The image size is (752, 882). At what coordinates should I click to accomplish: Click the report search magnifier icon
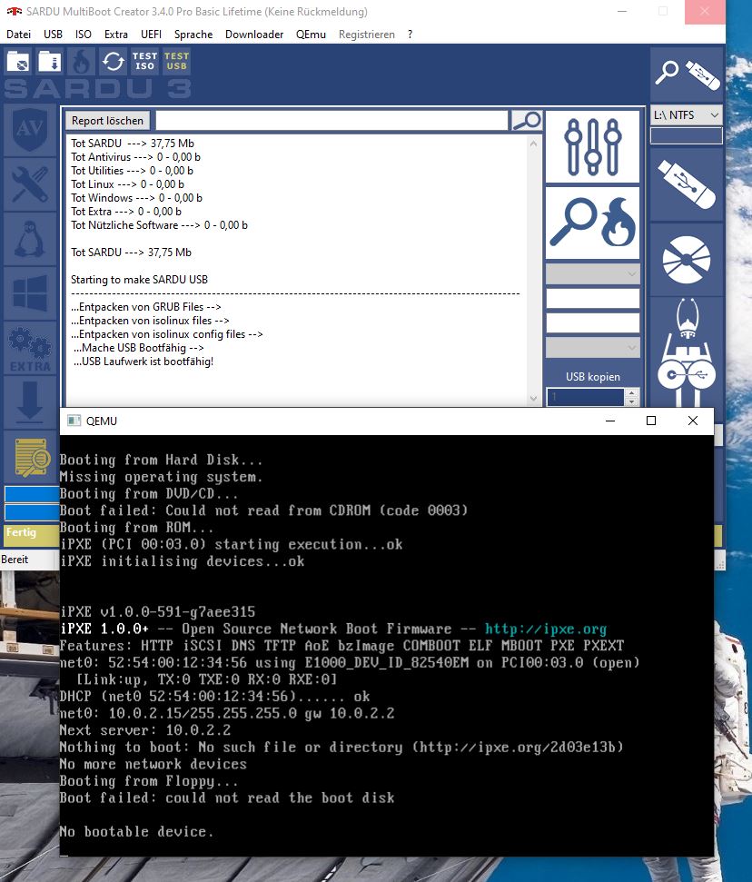(526, 121)
